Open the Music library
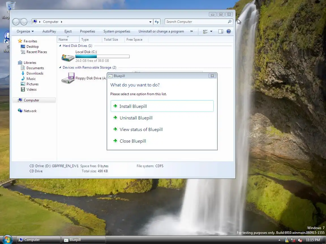Screen dimensions: 326x244 [x=28, y=79]
